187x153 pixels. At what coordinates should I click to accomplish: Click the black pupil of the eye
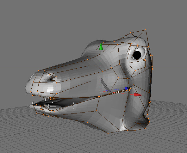137,55
